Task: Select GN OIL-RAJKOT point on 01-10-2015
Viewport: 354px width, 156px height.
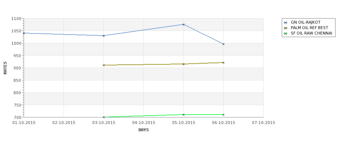Action: click(x=24, y=33)
